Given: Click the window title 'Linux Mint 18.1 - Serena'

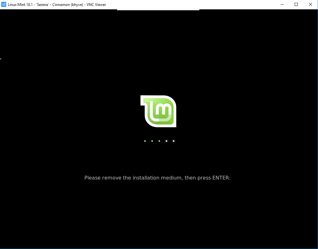Looking at the screenshot, I should click(57, 4).
